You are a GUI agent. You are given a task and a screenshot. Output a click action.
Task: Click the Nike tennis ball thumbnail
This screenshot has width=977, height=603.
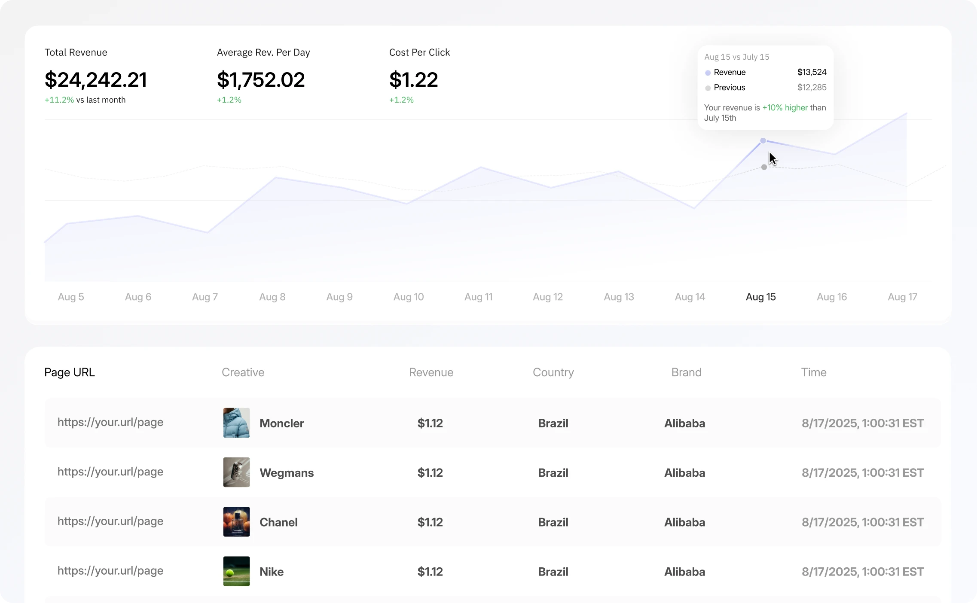tap(236, 571)
